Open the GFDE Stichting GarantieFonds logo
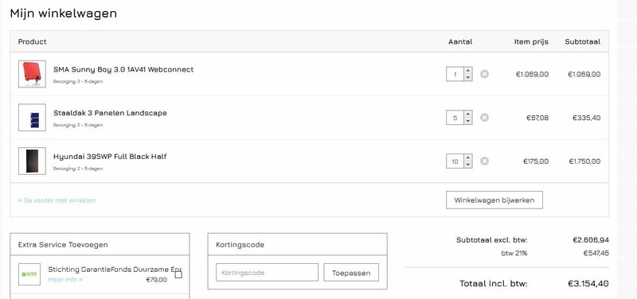 pyautogui.click(x=29, y=274)
